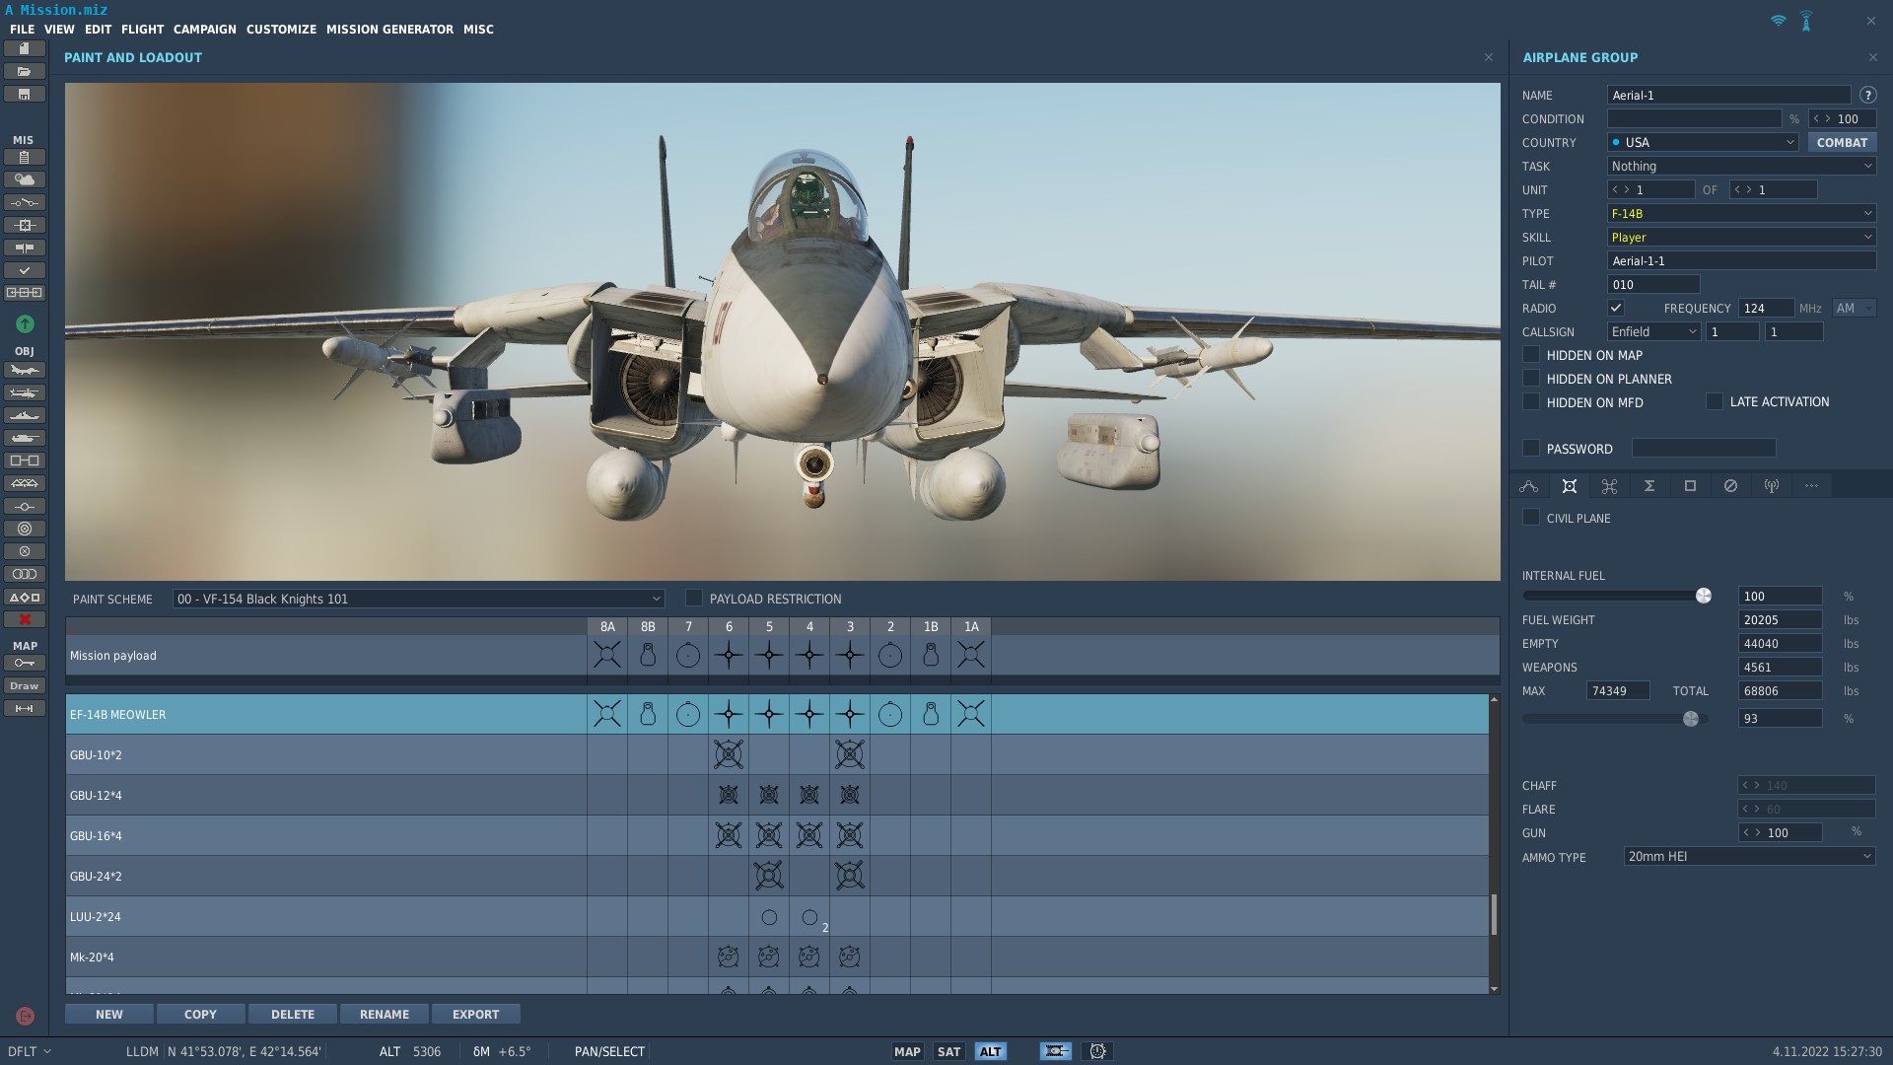Enable the Payload Restriction checkbox

point(694,599)
